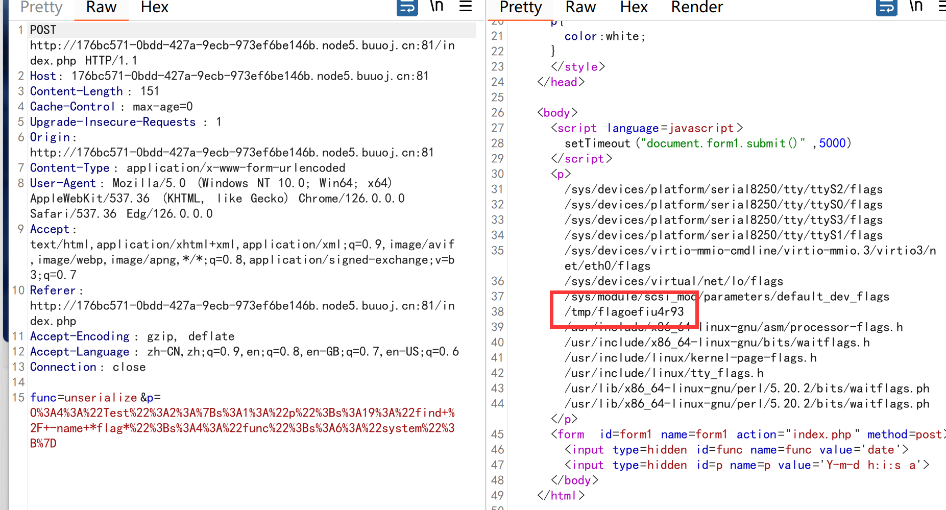Click the Content-Length header name
Image resolution: width=946 pixels, height=510 pixels.
77,91
